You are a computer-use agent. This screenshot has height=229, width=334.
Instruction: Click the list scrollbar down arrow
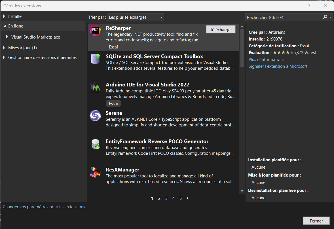[x=242, y=191]
